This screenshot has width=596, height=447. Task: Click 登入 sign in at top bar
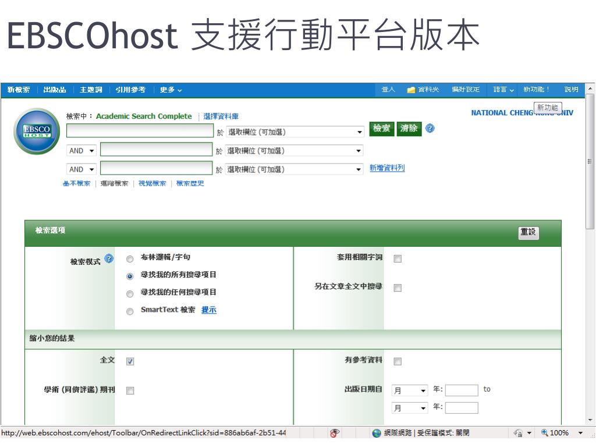pyautogui.click(x=388, y=90)
